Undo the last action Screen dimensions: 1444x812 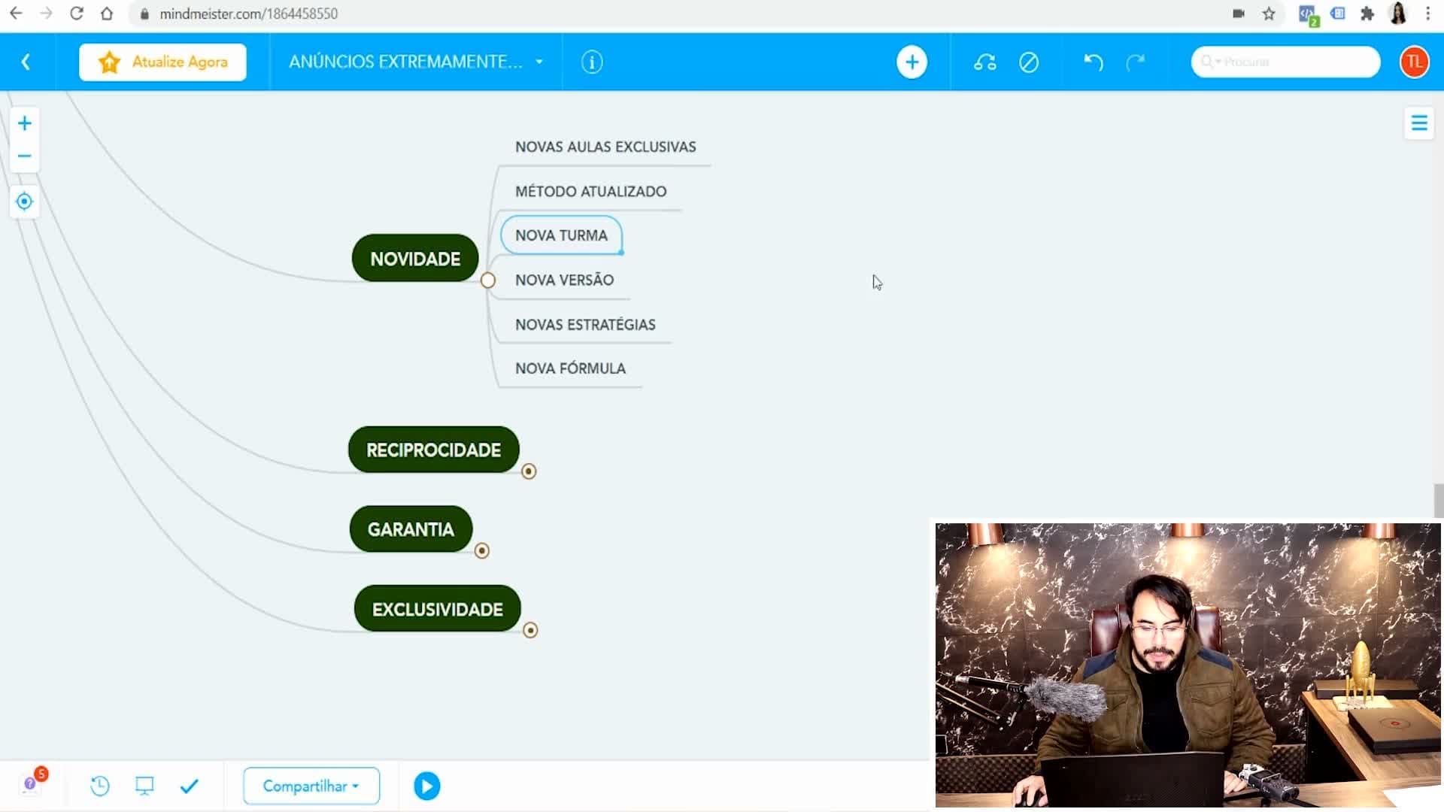pyautogui.click(x=1093, y=62)
